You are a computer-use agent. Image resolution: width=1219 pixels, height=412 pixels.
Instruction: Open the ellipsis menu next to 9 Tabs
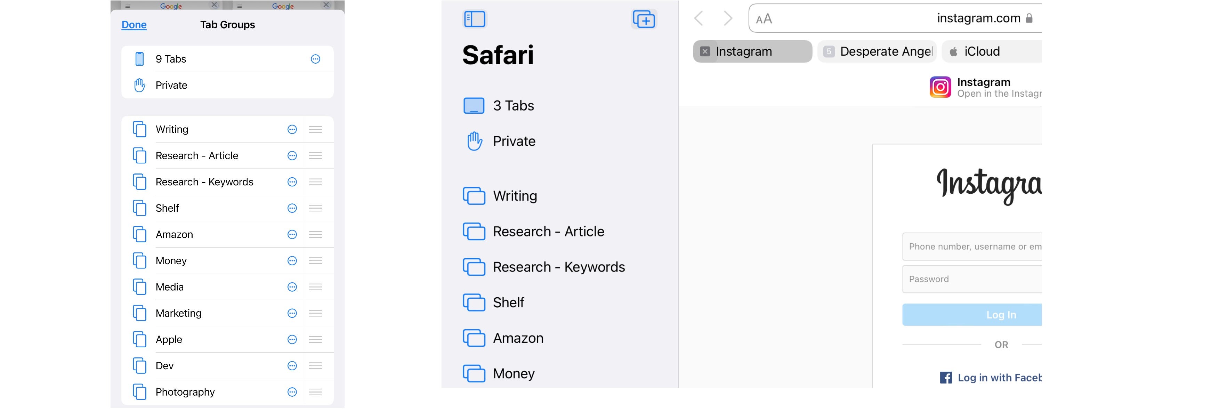[316, 59]
